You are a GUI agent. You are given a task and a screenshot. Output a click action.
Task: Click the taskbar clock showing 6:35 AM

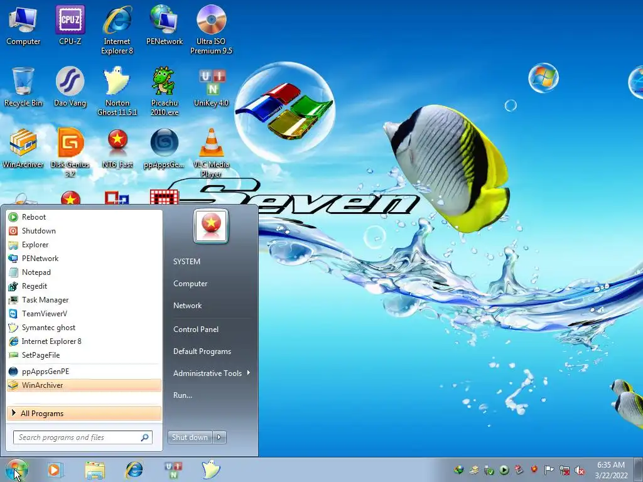point(611,469)
